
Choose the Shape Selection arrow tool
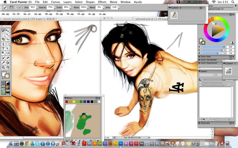tap(7, 48)
